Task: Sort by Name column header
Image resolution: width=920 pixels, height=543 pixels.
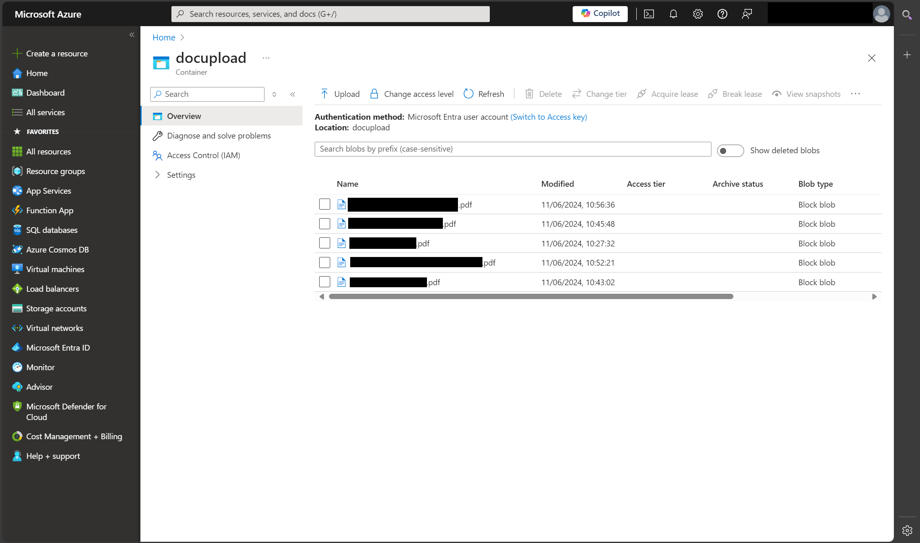Action: [347, 184]
